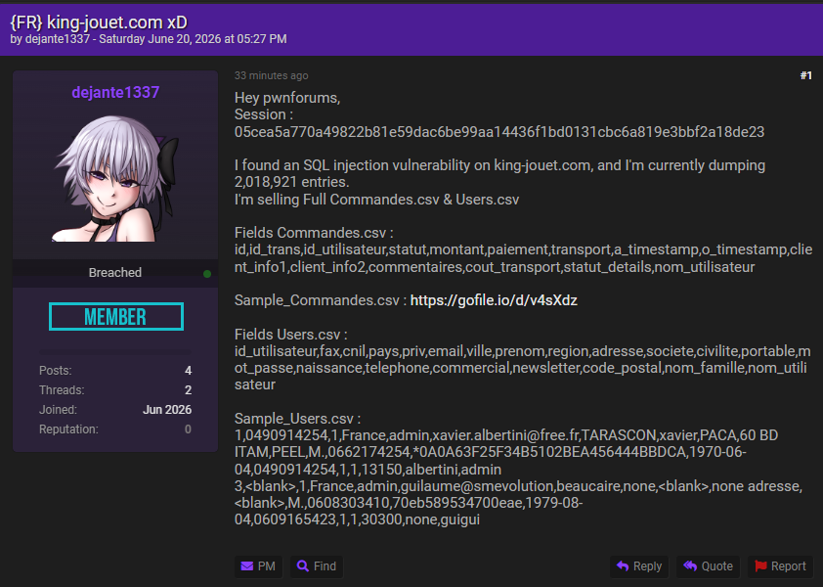Click the magnifier icon on Find
The width and height of the screenshot is (823, 587).
303,566
